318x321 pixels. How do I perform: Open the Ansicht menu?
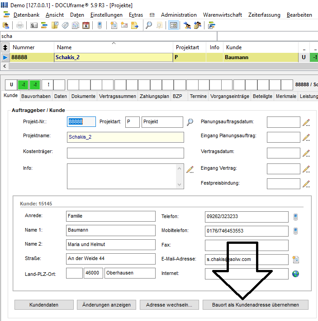(55, 15)
